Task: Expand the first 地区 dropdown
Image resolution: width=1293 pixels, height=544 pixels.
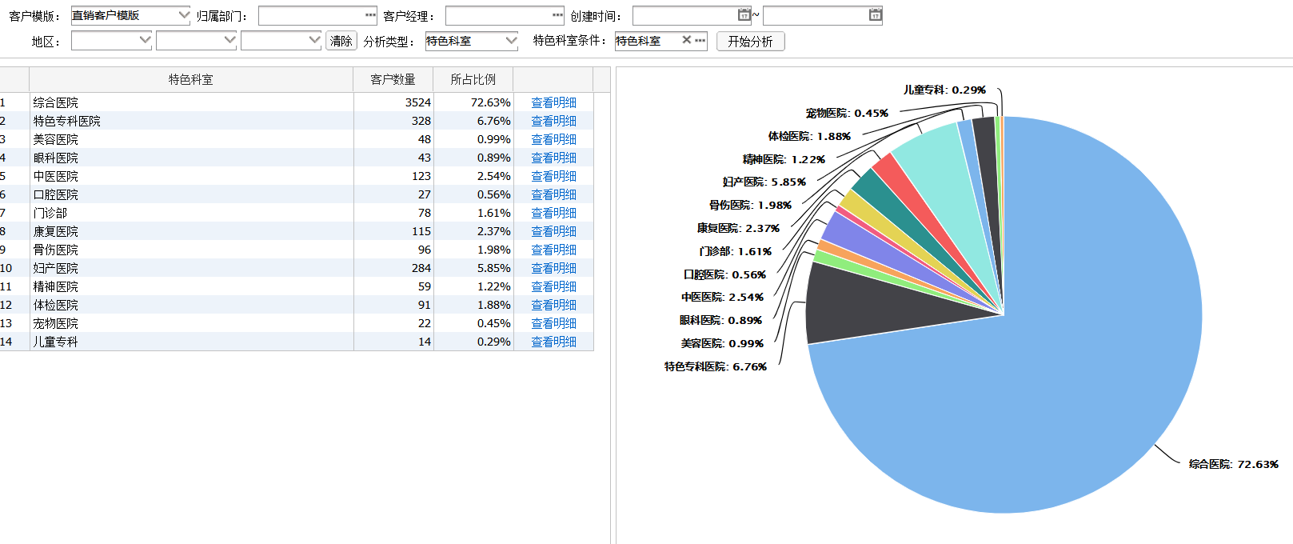Action: [x=145, y=40]
